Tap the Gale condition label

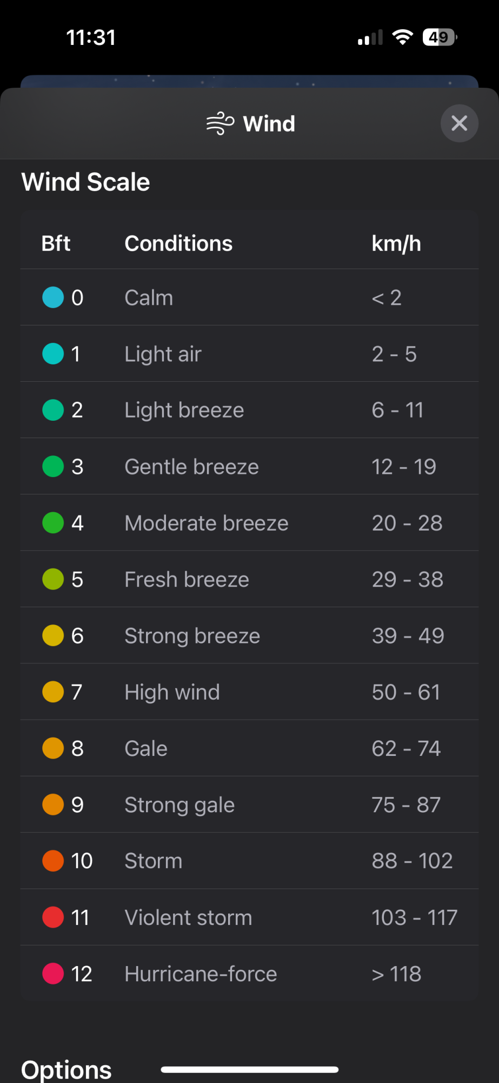(146, 748)
